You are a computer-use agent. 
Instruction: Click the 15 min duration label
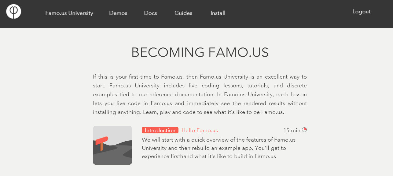tap(292, 130)
